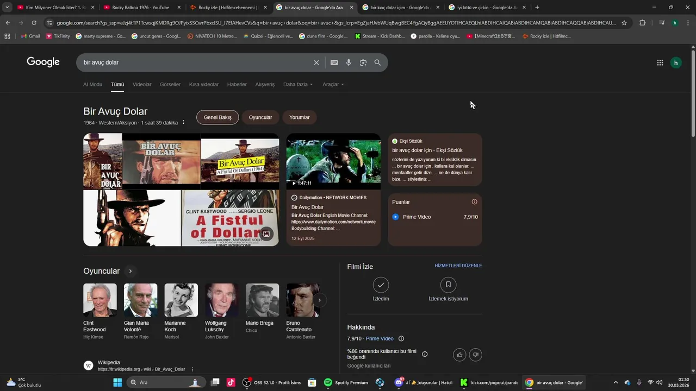Image resolution: width=696 pixels, height=391 pixels.
Task: Open the Google apps grid
Action: click(x=660, y=62)
